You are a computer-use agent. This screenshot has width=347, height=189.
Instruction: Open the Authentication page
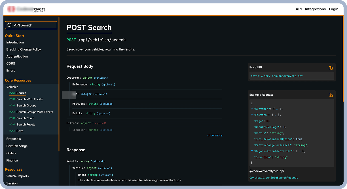pos(17,56)
